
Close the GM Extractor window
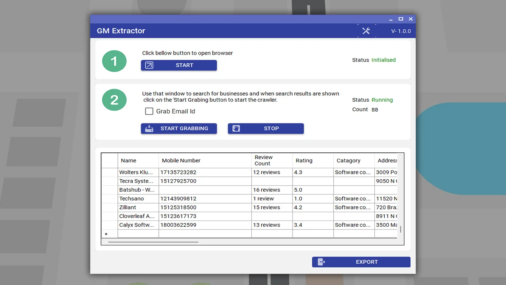[x=411, y=19]
